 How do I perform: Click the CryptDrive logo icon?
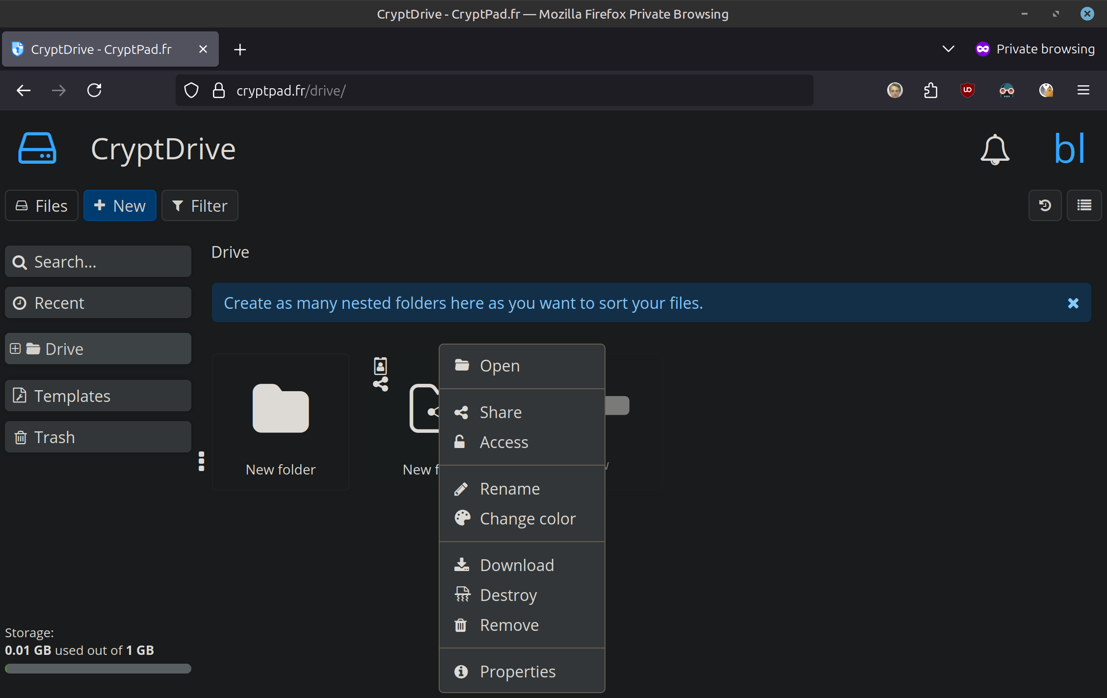point(37,149)
